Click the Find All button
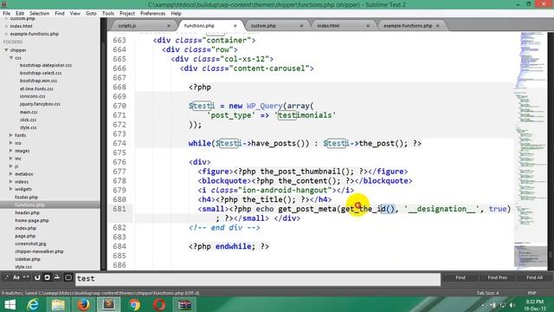 [x=535, y=277]
